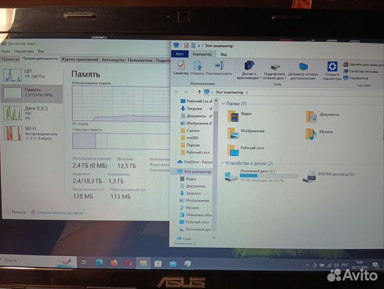Switch to Журнал приложений tab
This screenshot has height=289, width=384.
click(80, 59)
